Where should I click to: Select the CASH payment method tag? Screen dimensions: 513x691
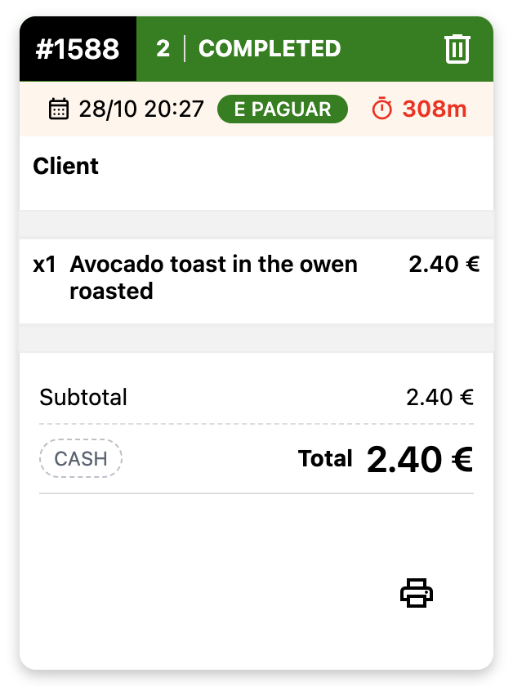click(x=81, y=459)
